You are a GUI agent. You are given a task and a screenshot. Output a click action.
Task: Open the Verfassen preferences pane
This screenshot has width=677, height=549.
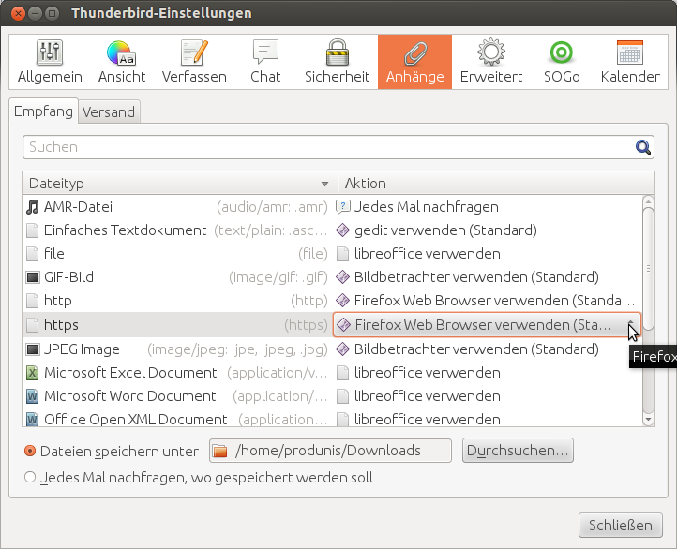(194, 62)
